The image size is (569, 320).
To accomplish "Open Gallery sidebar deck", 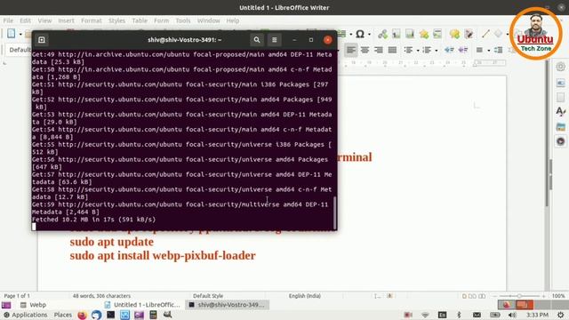I will click(561, 126).
